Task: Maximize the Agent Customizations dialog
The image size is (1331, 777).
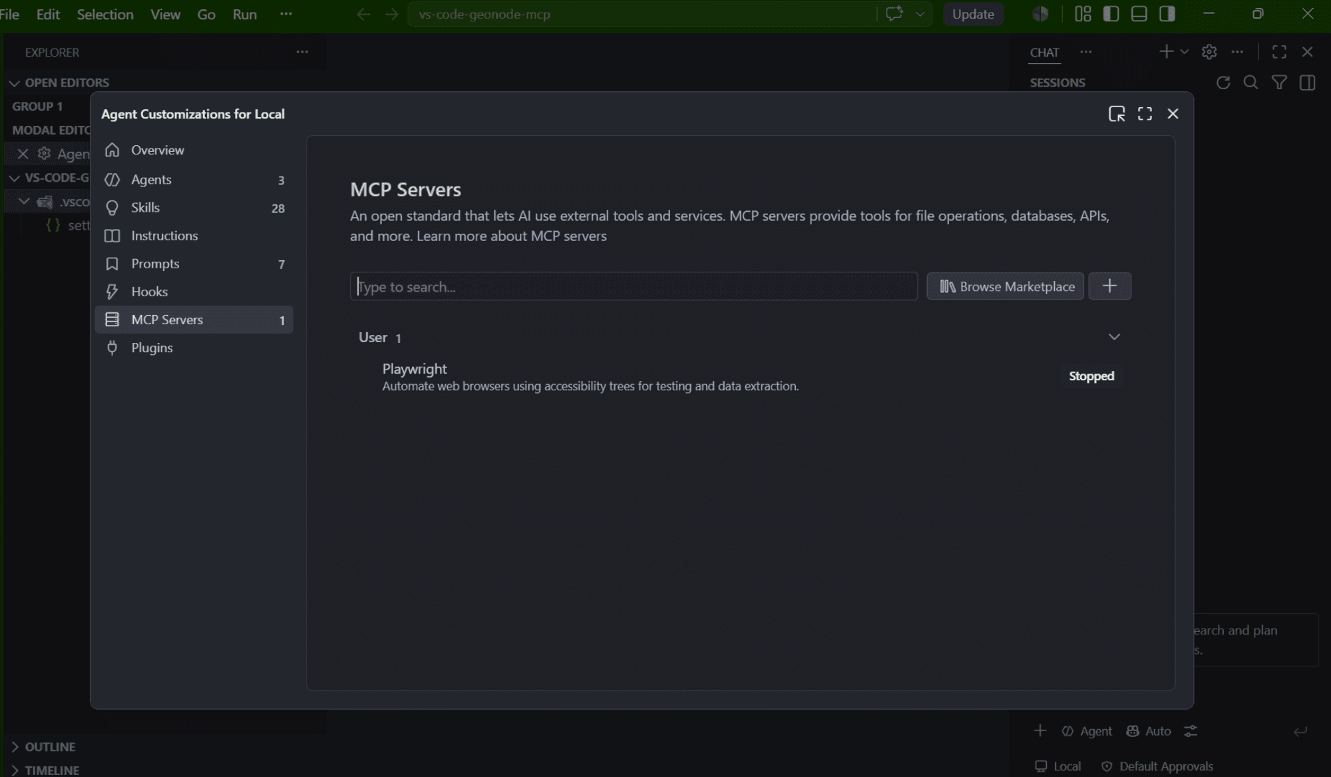Action: (1145, 114)
